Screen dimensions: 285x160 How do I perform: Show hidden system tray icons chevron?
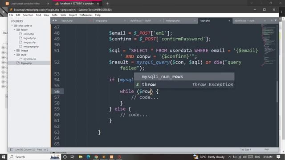[x=230, y=157]
